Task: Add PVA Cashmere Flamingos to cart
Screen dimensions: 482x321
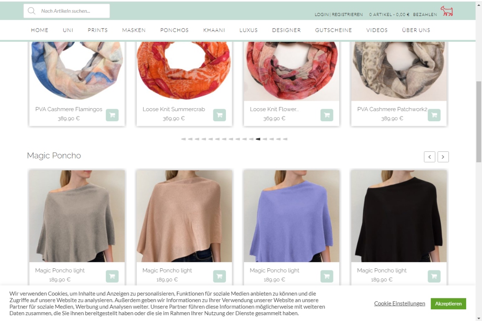Action: [112, 115]
